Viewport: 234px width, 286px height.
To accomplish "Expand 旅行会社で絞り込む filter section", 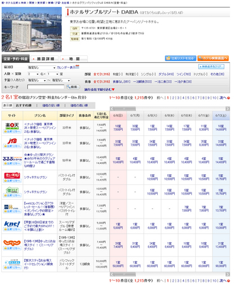I will 99,90.
